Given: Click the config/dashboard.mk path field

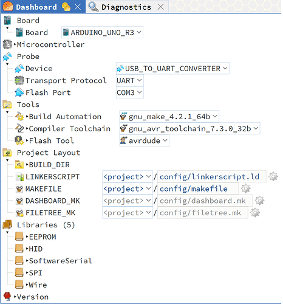Looking at the screenshot, I should 205,201.
